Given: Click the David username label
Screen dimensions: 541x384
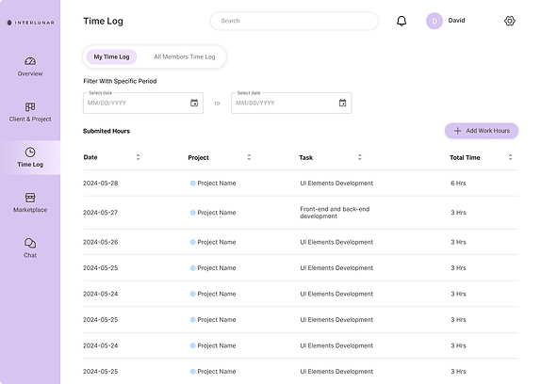Looking at the screenshot, I should click(456, 21).
